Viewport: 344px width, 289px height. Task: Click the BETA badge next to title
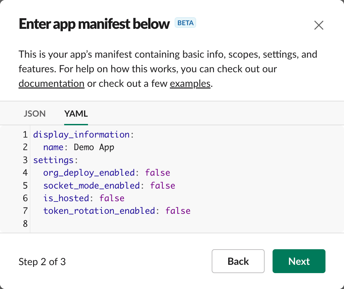click(x=185, y=23)
